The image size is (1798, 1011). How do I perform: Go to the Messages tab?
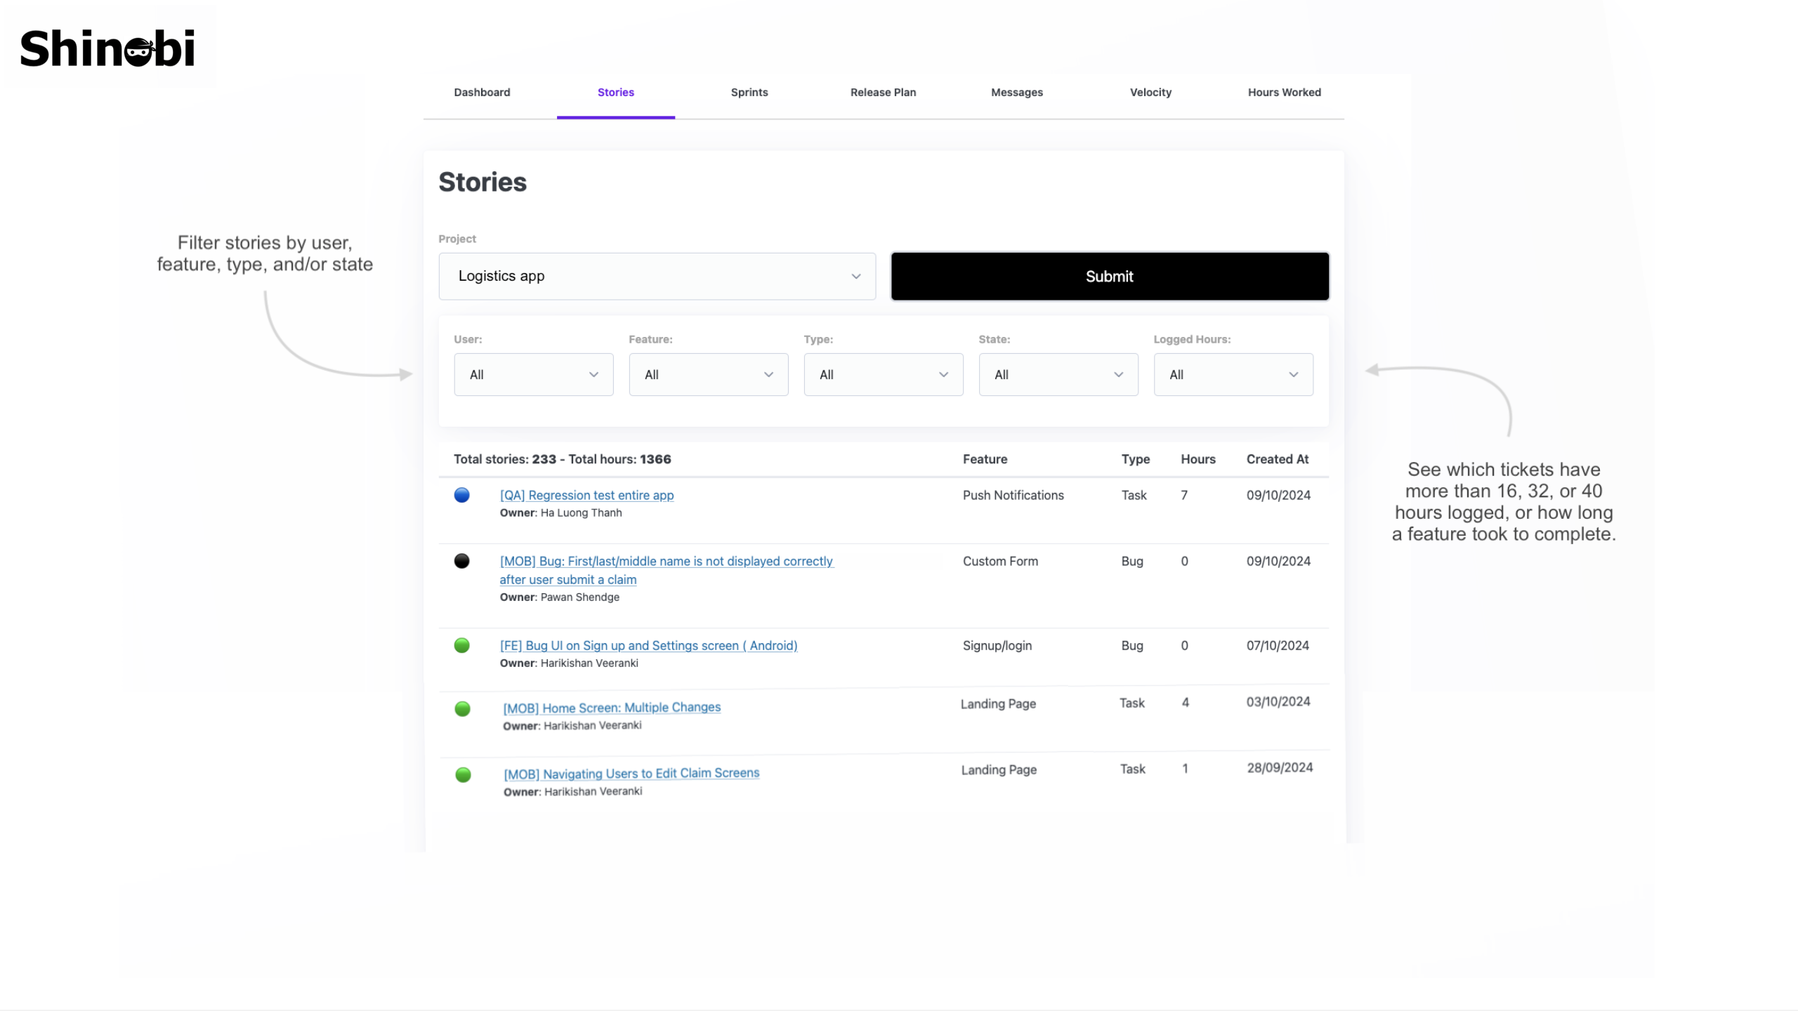tap(1017, 92)
